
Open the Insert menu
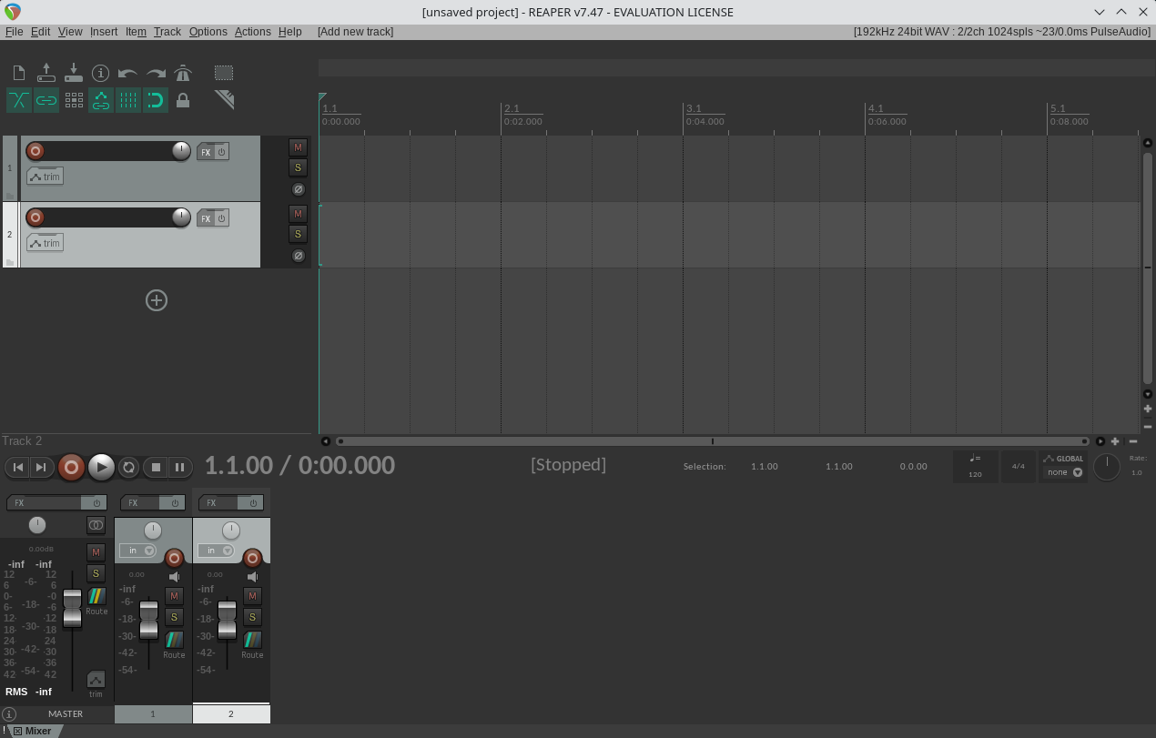[x=104, y=31]
